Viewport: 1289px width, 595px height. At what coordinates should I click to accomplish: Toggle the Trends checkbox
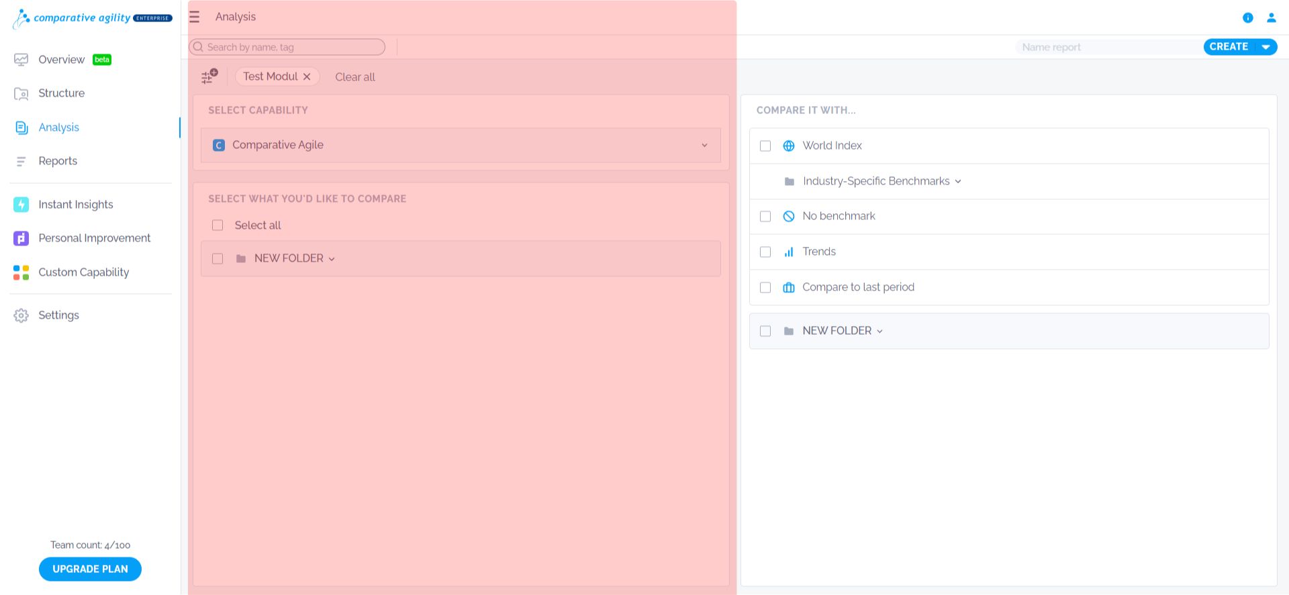765,252
